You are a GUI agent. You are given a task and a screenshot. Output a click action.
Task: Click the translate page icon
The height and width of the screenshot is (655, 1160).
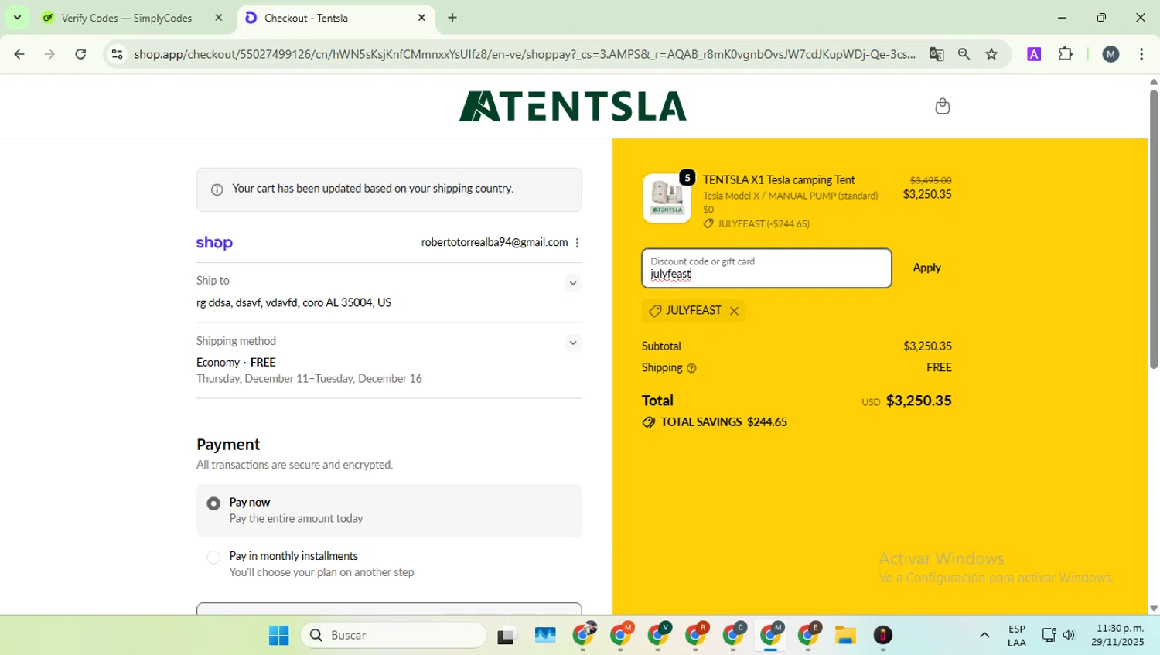pyautogui.click(x=937, y=54)
